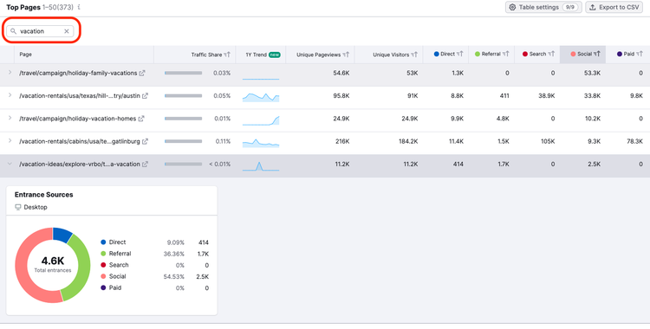Image resolution: width=650 pixels, height=329 pixels.
Task: Expand the cabins gatlinburg row
Action: point(10,141)
